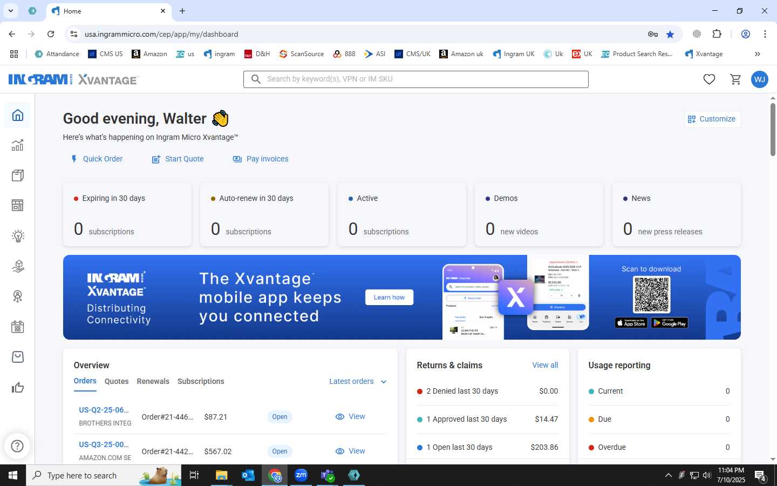Open the browser extensions puzzle icon
Screen dimensions: 777x486
[717, 34]
